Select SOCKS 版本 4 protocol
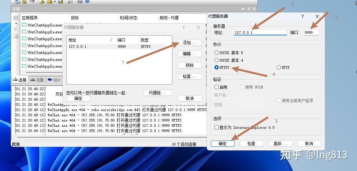Screen dimensions: 357x171 click(229, 60)
